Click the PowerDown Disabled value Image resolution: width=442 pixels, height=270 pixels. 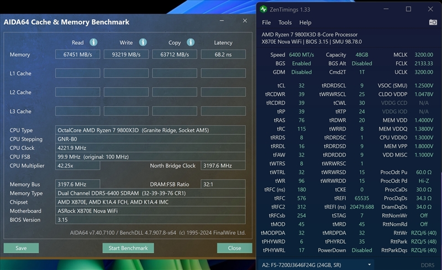(362, 250)
